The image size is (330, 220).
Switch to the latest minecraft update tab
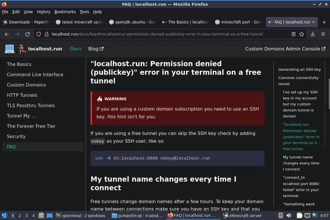point(80,22)
